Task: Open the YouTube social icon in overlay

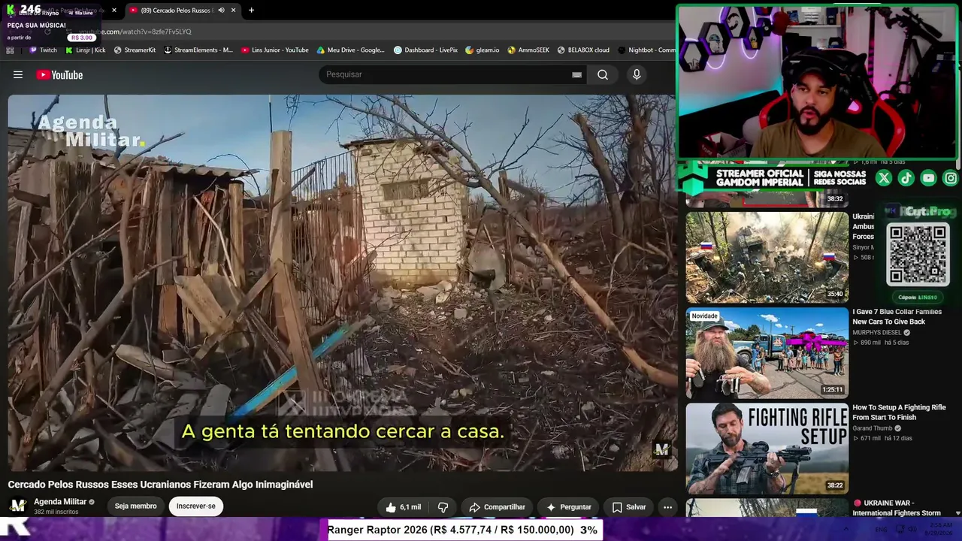Action: click(929, 178)
